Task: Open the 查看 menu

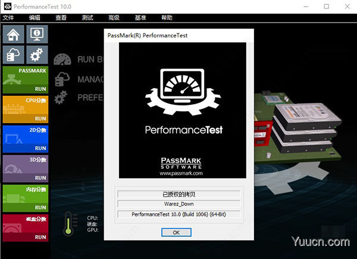Action: click(x=61, y=17)
